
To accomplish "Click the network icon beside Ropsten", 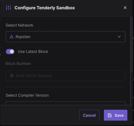I will [x=12, y=37].
